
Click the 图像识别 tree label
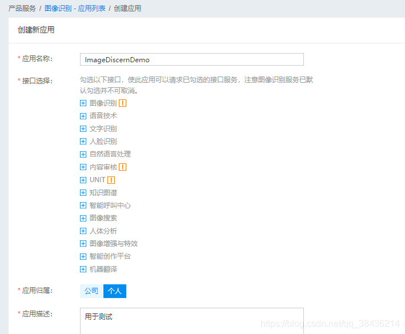pos(103,103)
